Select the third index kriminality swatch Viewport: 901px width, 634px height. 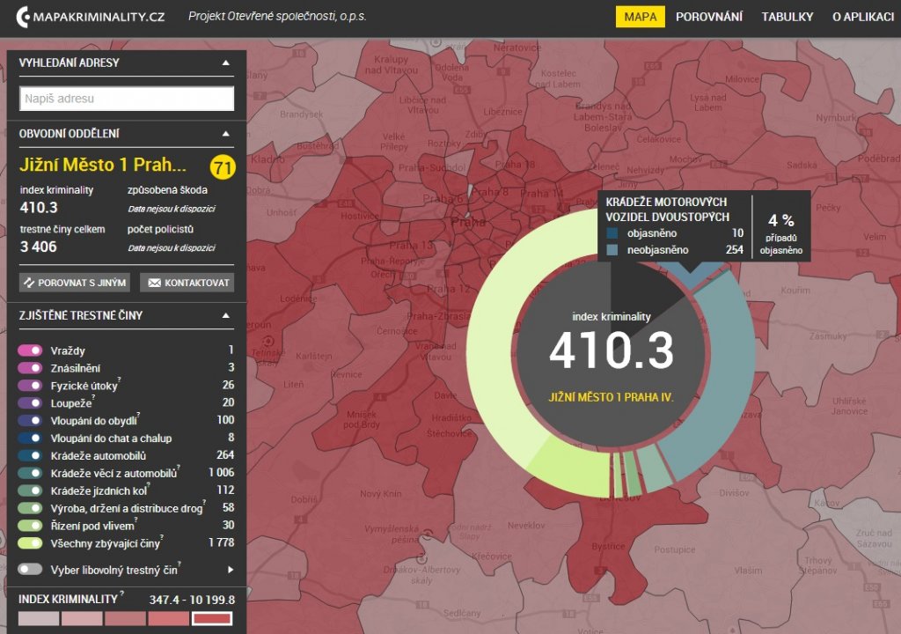point(125,618)
